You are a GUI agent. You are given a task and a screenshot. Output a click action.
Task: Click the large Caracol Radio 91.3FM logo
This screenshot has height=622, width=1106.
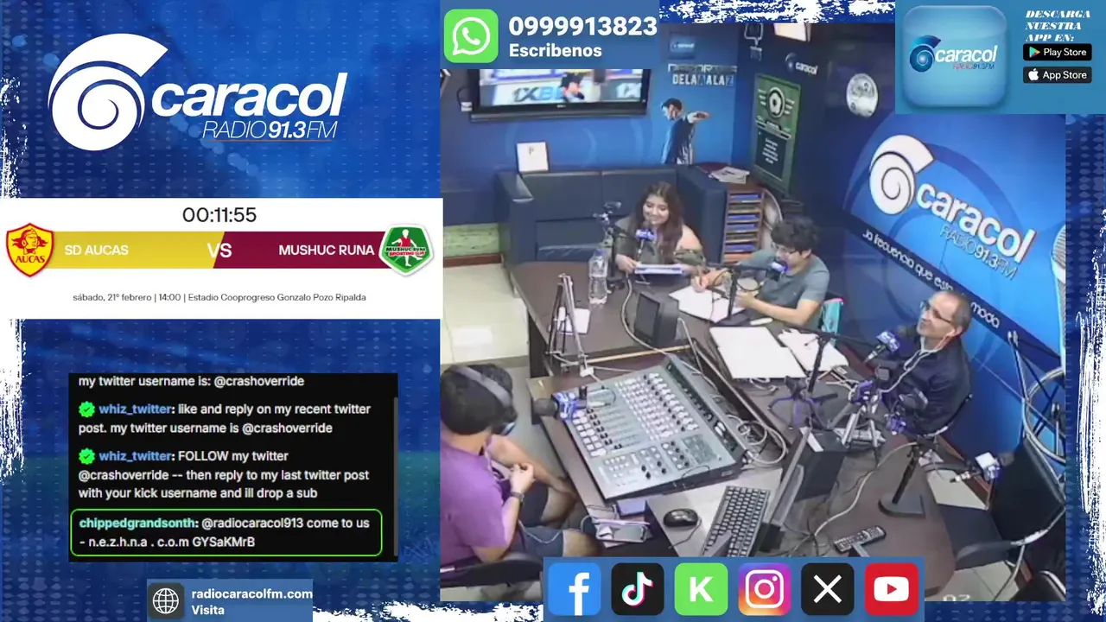point(197,92)
